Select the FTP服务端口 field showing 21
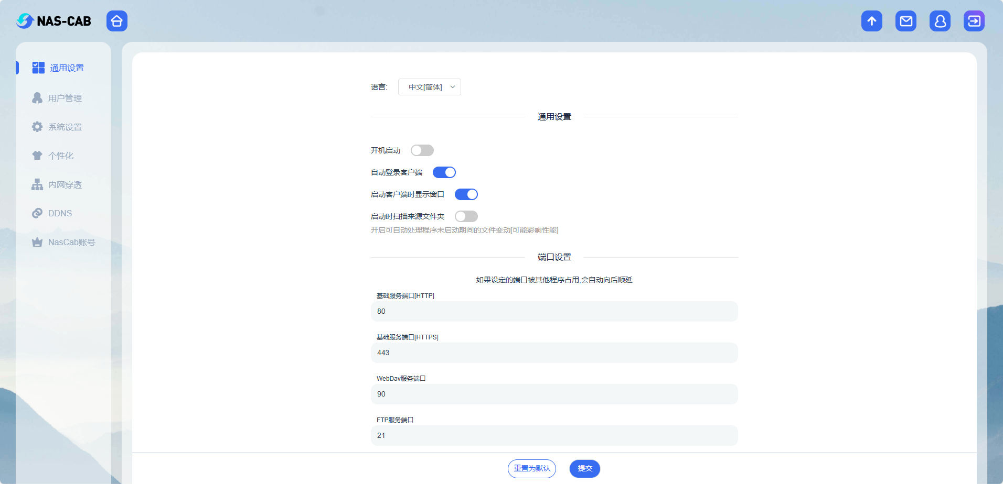1003x484 pixels. point(553,435)
